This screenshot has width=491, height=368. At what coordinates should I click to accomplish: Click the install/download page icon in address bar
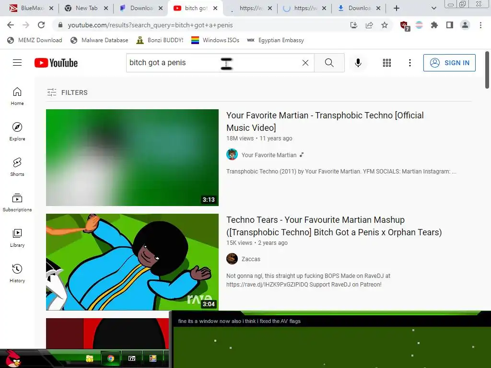(354, 25)
